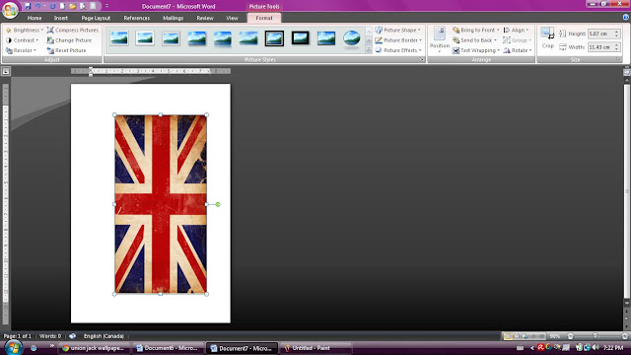Click Compress Pictures
The width and height of the screenshot is (631, 355).
(x=72, y=31)
